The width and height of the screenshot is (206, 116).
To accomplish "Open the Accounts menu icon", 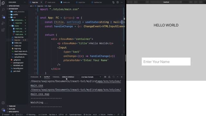I will tap(3, 103).
